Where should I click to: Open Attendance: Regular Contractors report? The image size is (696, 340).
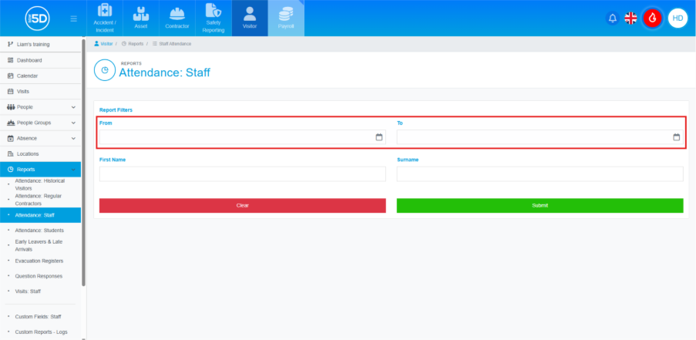pyautogui.click(x=39, y=200)
